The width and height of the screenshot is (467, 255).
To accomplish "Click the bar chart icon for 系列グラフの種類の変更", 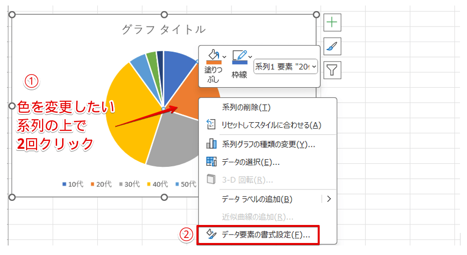I will pos(211,144).
